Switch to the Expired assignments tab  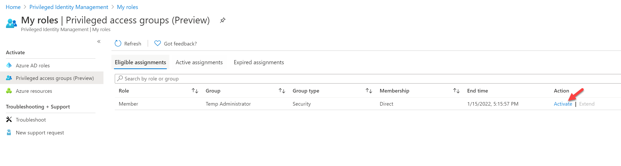click(x=259, y=62)
